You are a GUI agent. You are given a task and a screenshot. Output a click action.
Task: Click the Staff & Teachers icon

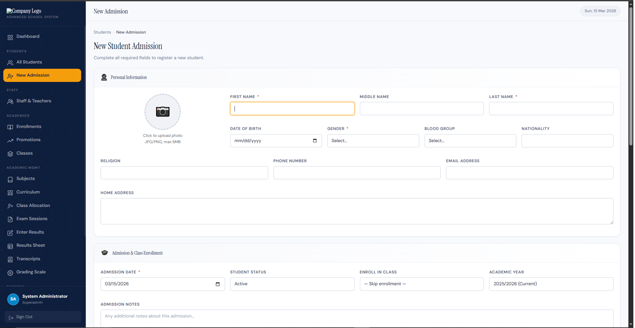(10, 101)
